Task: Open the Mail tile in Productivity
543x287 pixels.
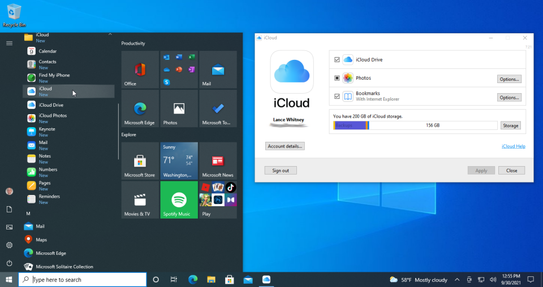Action: (218, 69)
